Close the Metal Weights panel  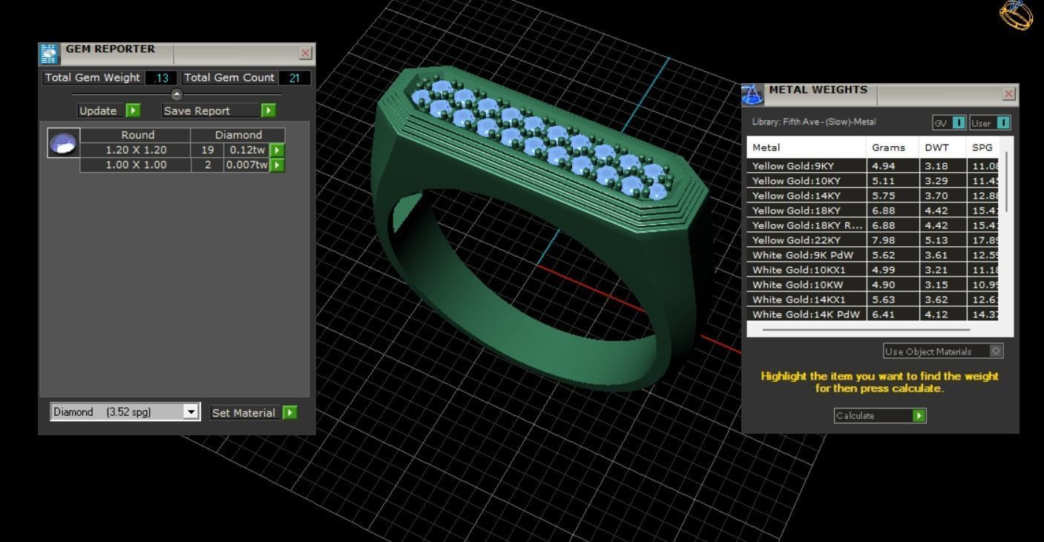pos(1008,94)
